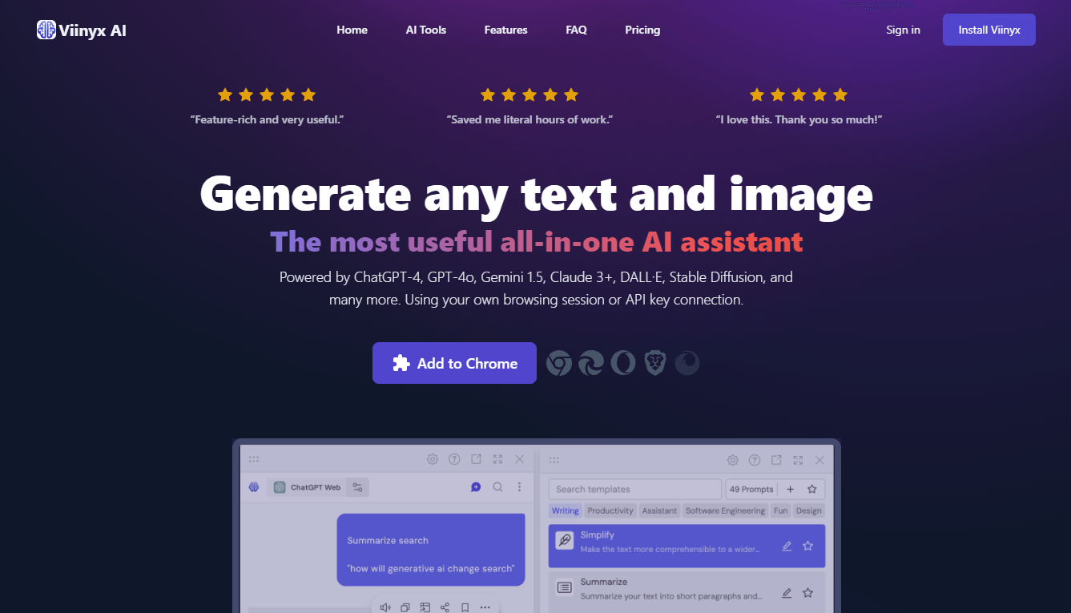Open the FAQ navigation link
The image size is (1071, 613).
pyautogui.click(x=576, y=30)
